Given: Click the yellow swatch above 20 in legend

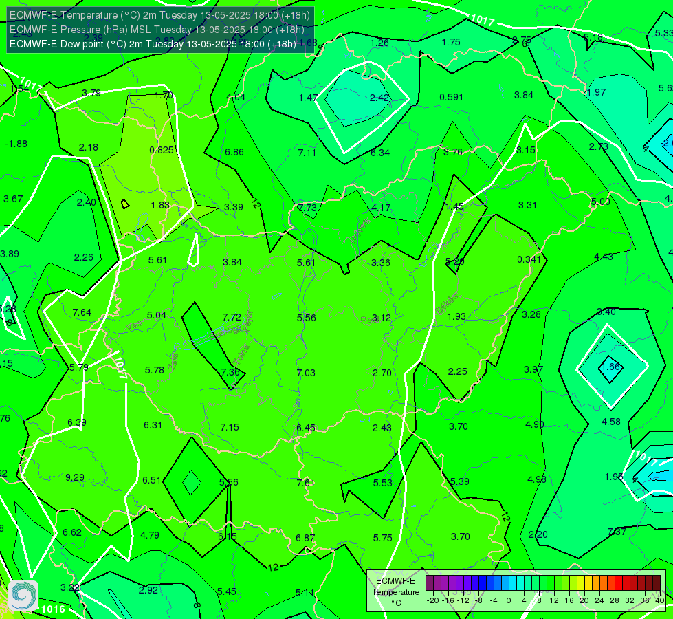Looking at the screenshot, I should 581,583.
